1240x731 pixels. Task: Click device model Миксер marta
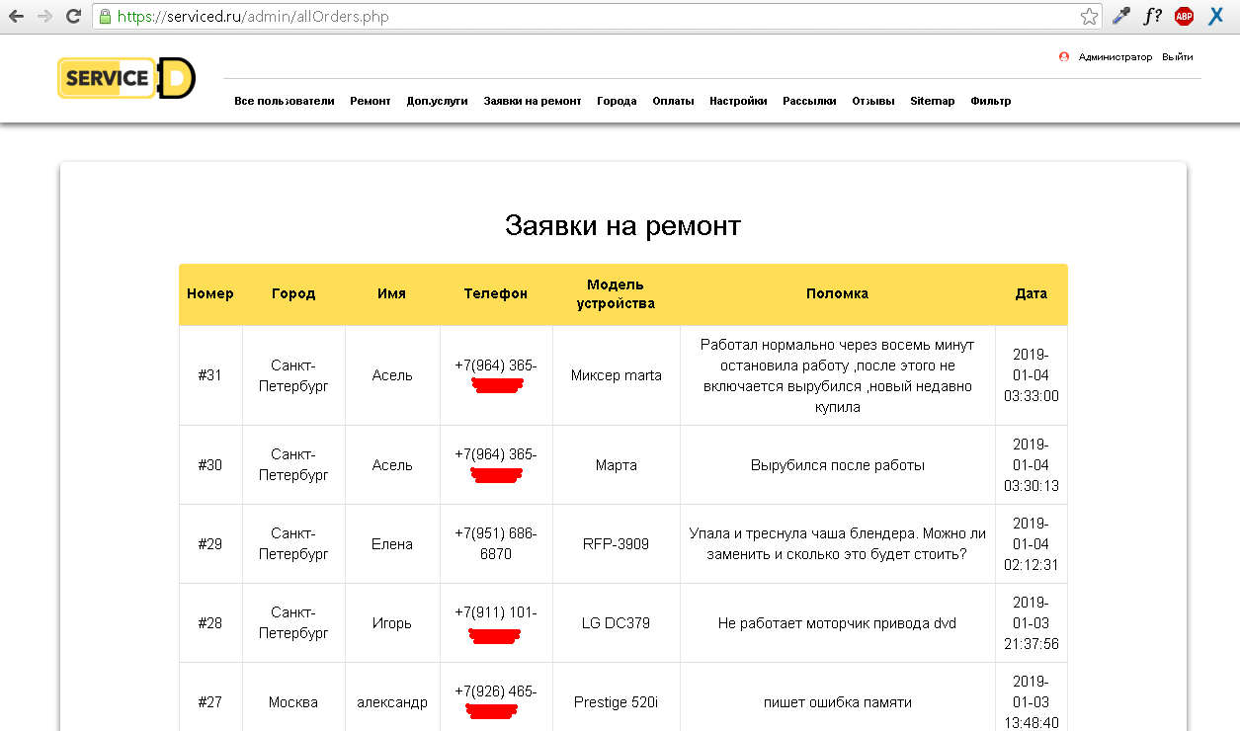pyautogui.click(x=617, y=375)
